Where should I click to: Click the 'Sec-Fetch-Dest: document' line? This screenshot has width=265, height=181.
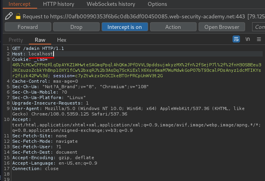click(x=45, y=152)
